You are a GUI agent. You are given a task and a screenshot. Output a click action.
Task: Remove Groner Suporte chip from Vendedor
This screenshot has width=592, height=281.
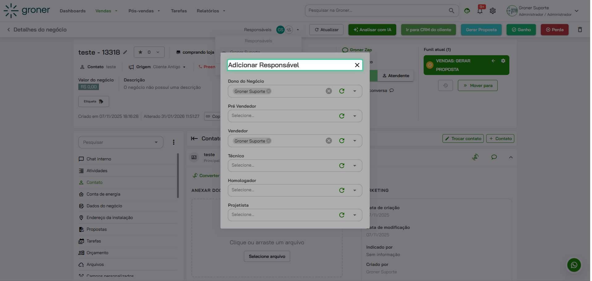(269, 141)
